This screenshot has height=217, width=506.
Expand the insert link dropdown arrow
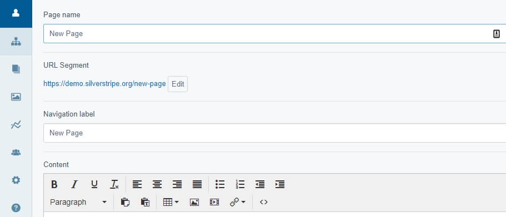(x=243, y=202)
